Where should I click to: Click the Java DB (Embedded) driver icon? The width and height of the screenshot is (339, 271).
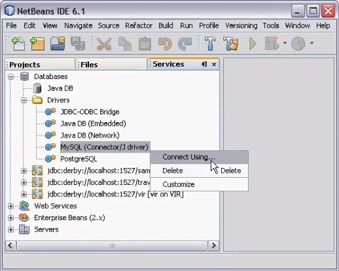click(x=50, y=123)
